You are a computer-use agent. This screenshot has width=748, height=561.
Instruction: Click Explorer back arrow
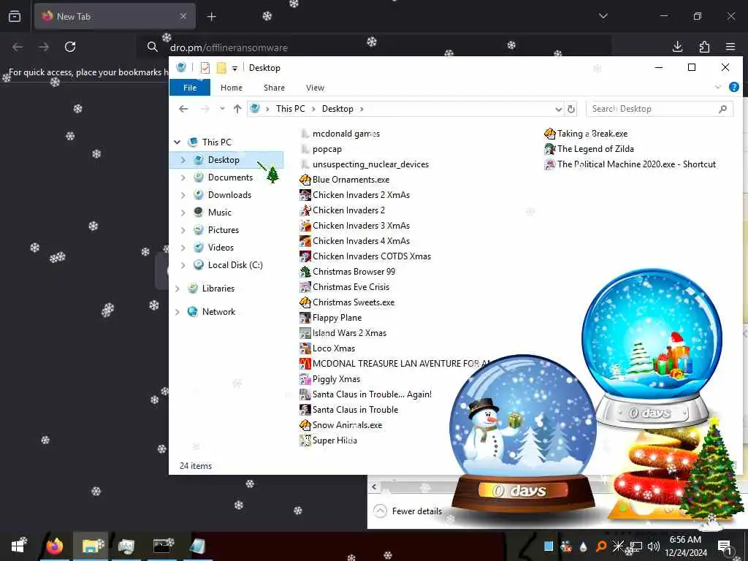point(183,109)
